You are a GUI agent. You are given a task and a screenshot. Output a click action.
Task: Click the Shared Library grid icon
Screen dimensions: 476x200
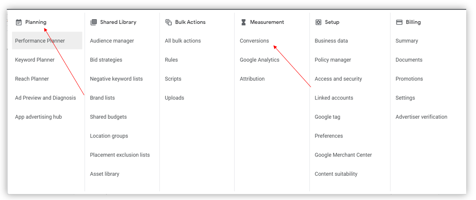pos(93,22)
